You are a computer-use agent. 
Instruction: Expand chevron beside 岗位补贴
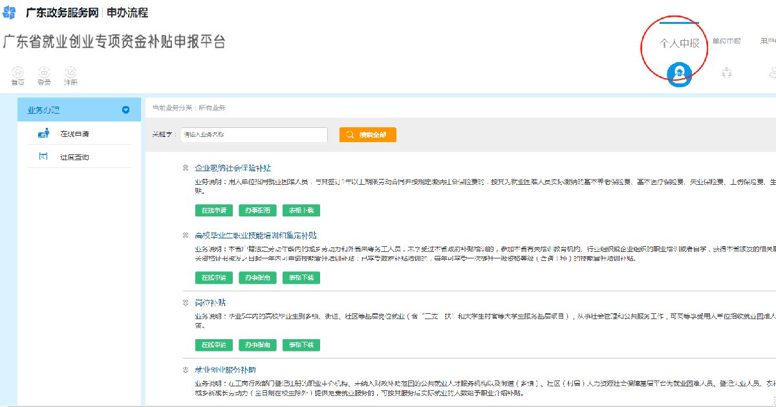(x=186, y=302)
